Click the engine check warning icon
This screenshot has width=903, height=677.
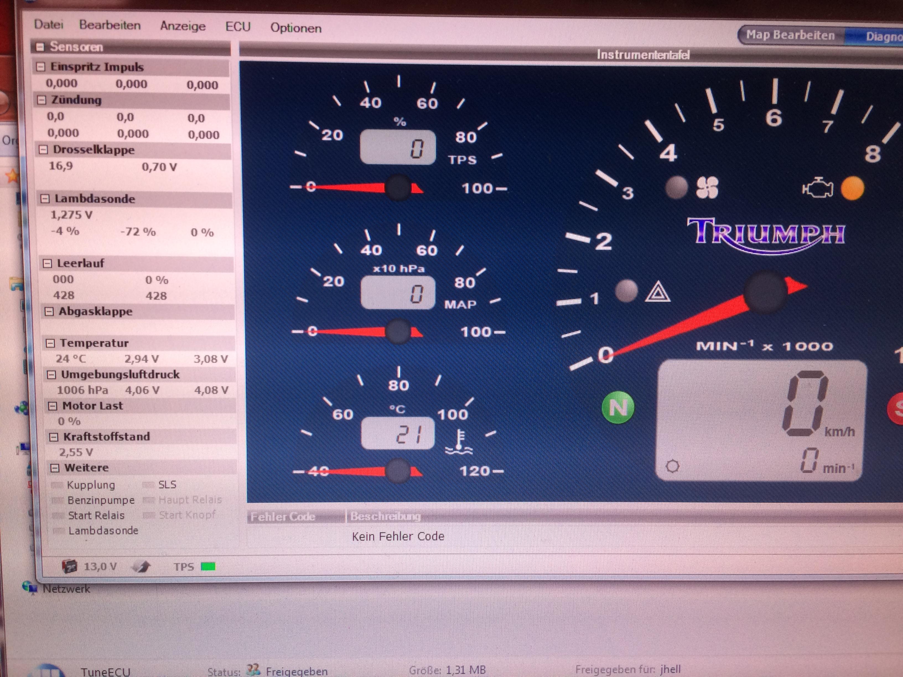[x=818, y=188]
